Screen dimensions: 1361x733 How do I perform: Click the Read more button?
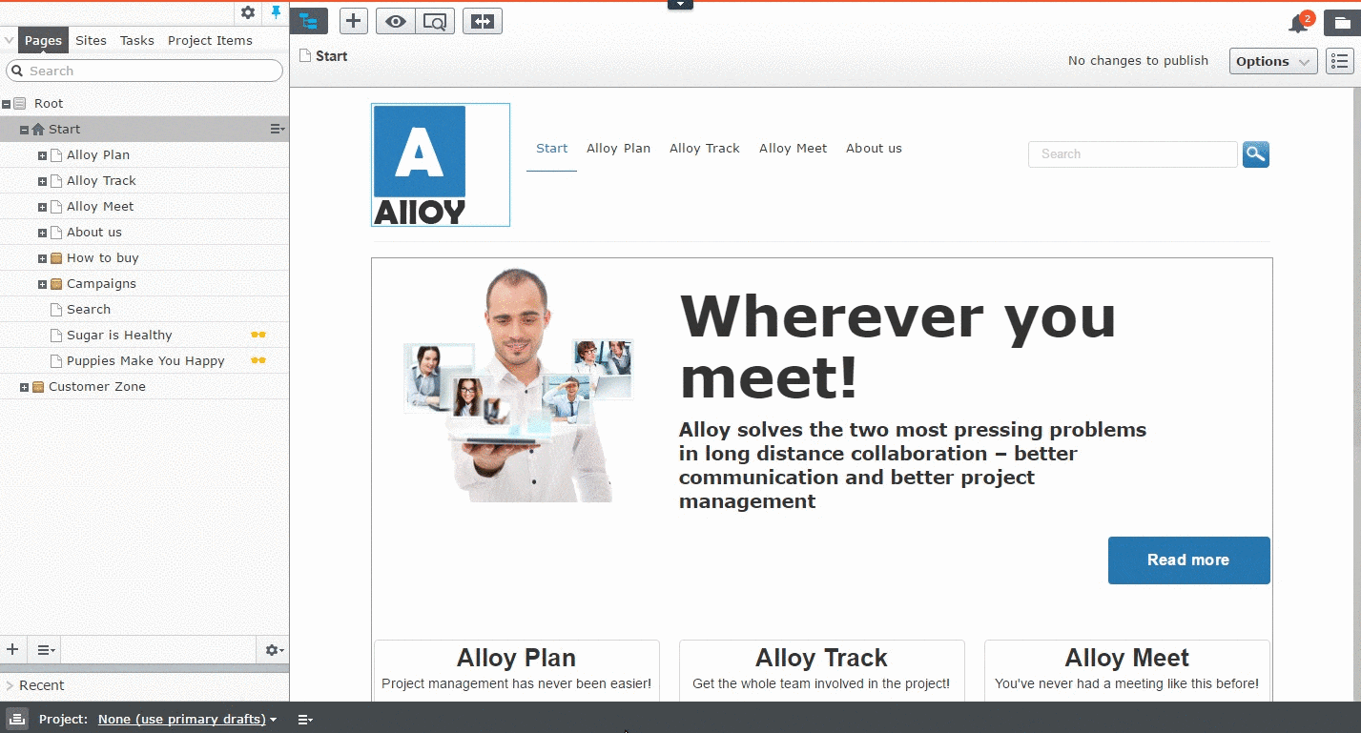pyautogui.click(x=1188, y=560)
